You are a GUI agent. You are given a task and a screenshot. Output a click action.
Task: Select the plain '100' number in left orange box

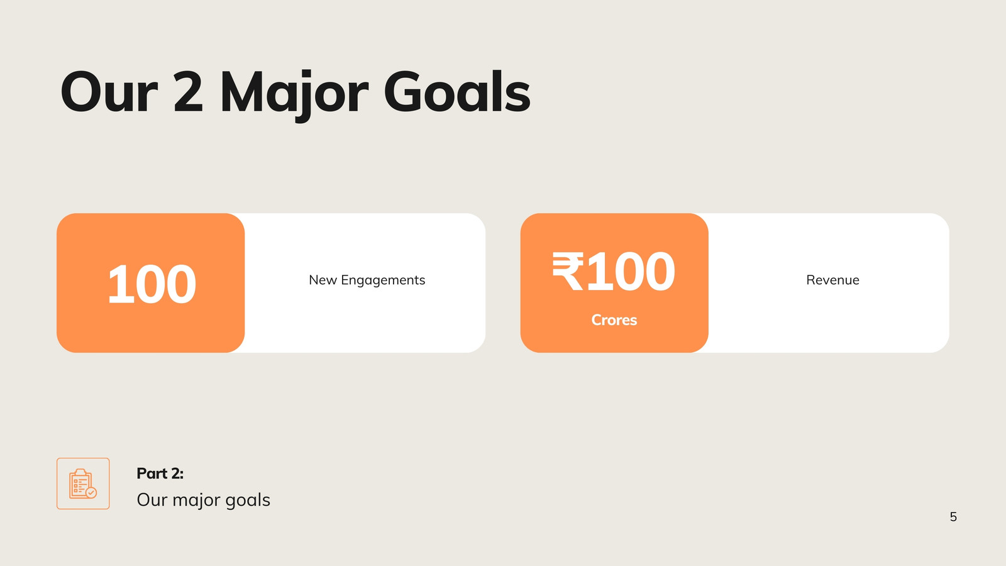(152, 284)
